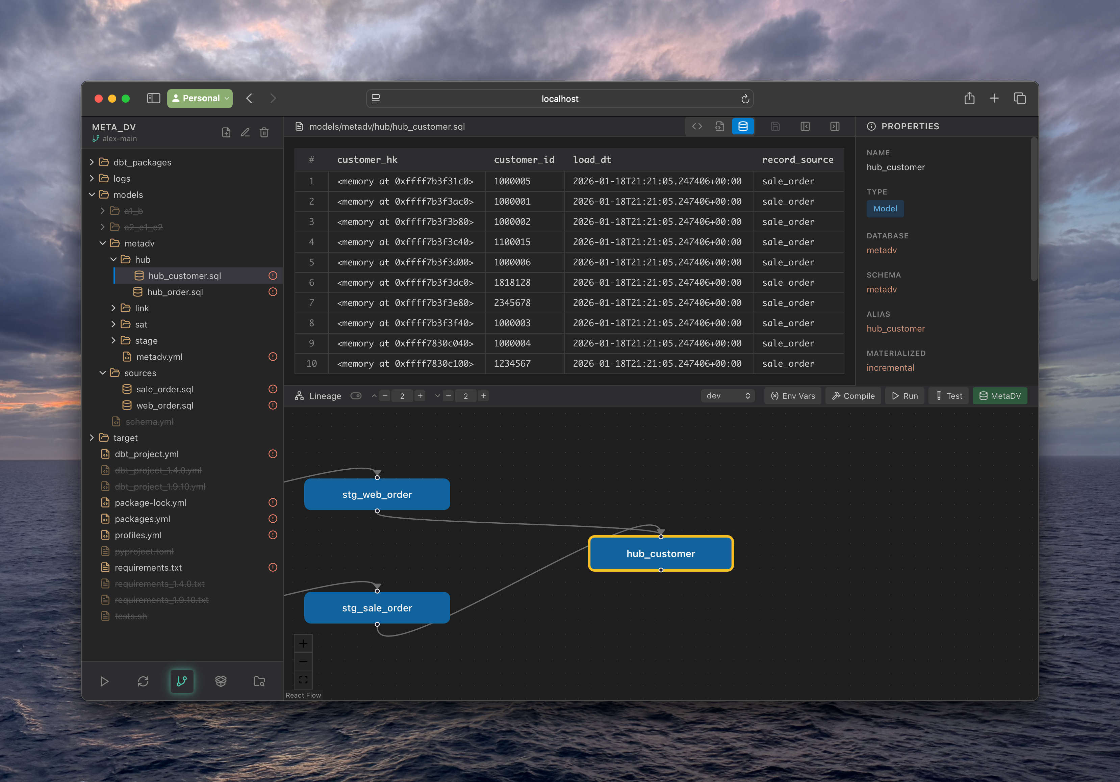Open hub_order.sql in file tree
The width and height of the screenshot is (1120, 782).
click(x=175, y=292)
